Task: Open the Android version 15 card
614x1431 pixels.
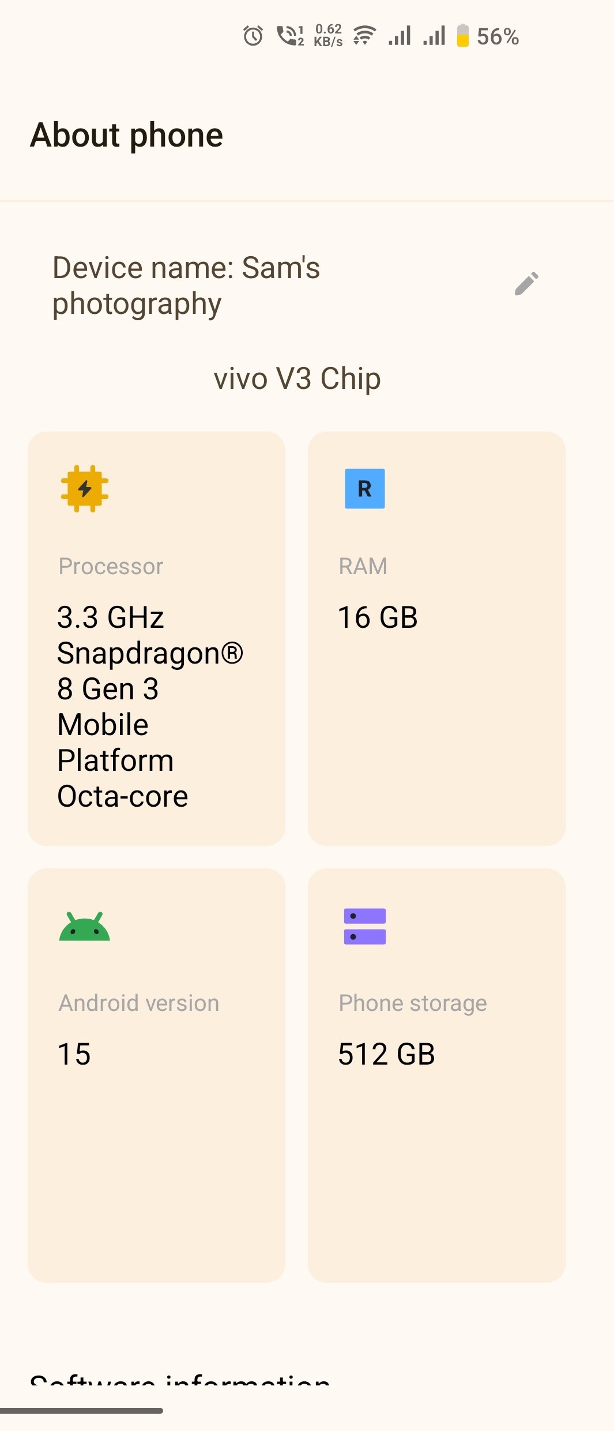Action: [156, 1076]
